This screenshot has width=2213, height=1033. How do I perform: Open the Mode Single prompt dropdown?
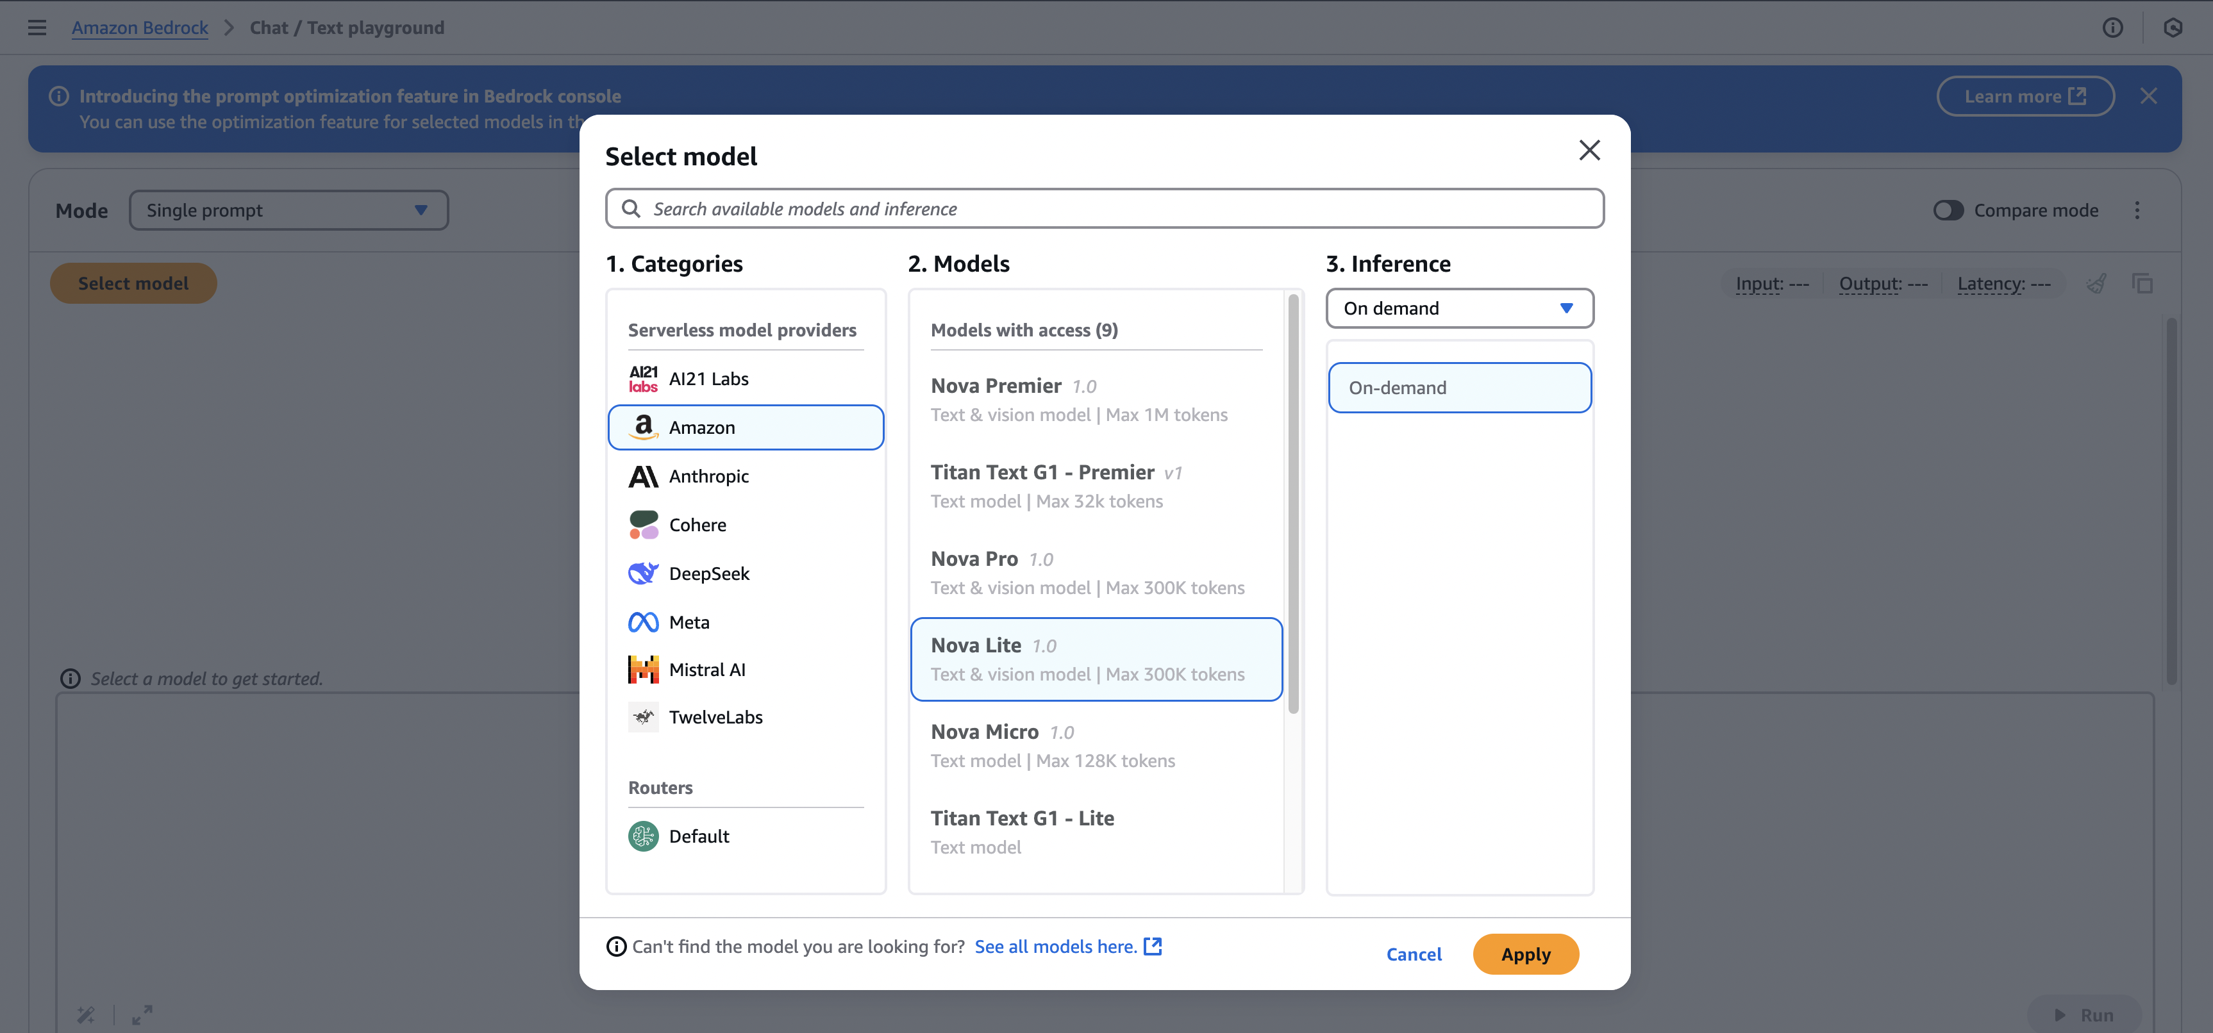[x=288, y=210]
